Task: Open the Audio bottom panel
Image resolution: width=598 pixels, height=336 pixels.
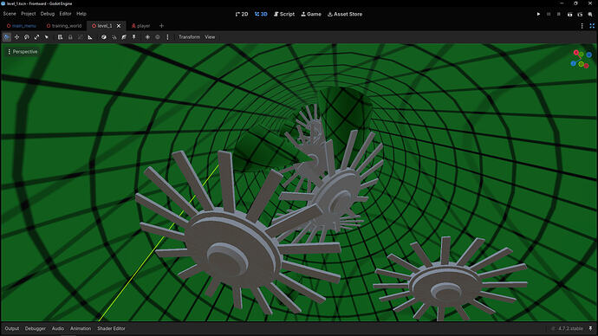Action: [58, 328]
